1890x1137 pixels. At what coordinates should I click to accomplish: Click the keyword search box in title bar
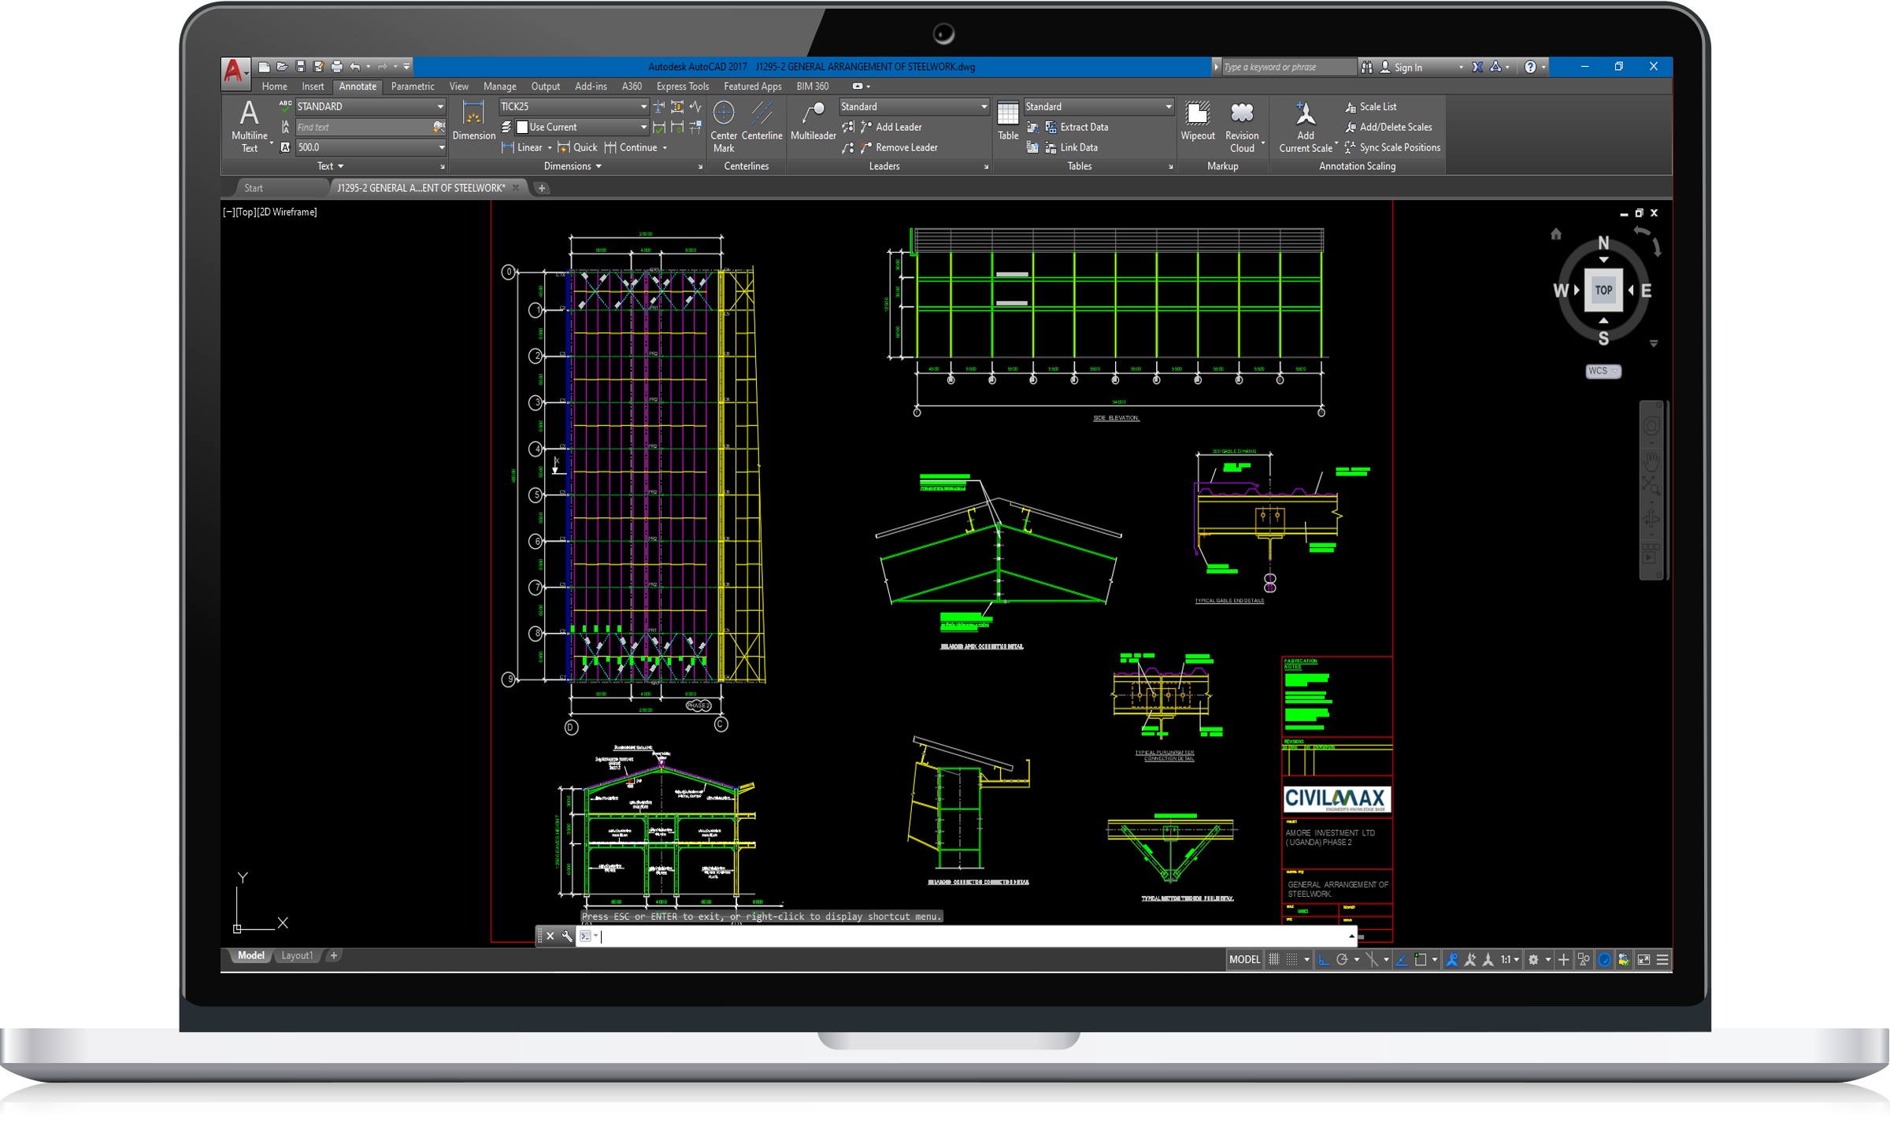pyautogui.click(x=1288, y=67)
